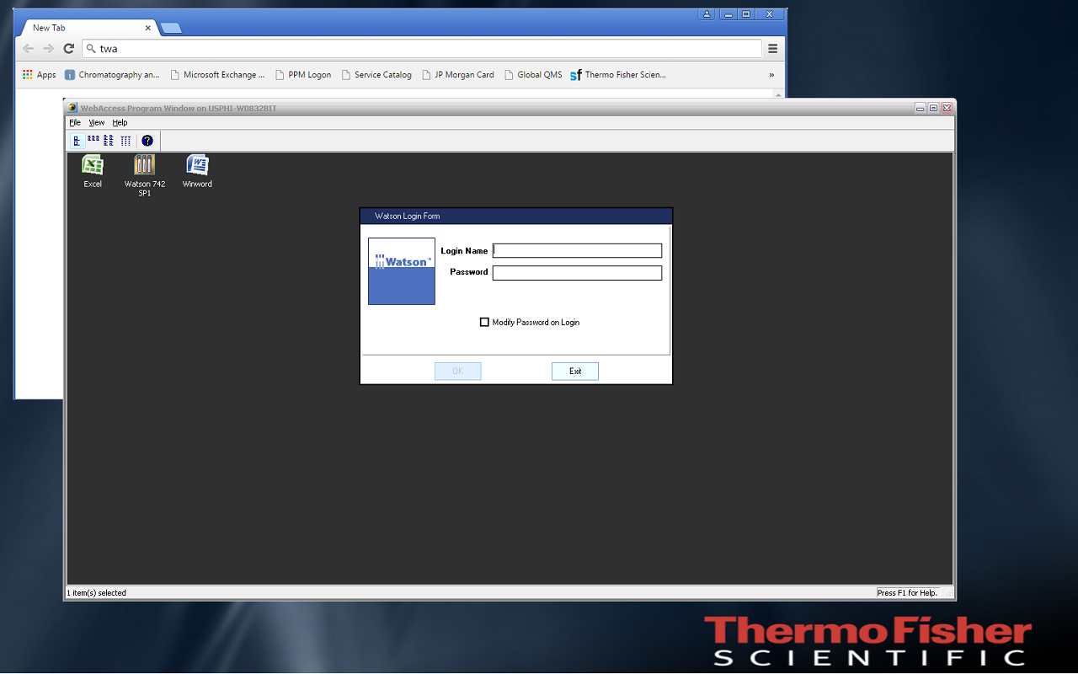The width and height of the screenshot is (1078, 674).
Task: Open the Chrome menu
Action: 772,48
